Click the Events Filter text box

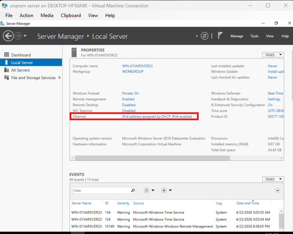(101, 191)
